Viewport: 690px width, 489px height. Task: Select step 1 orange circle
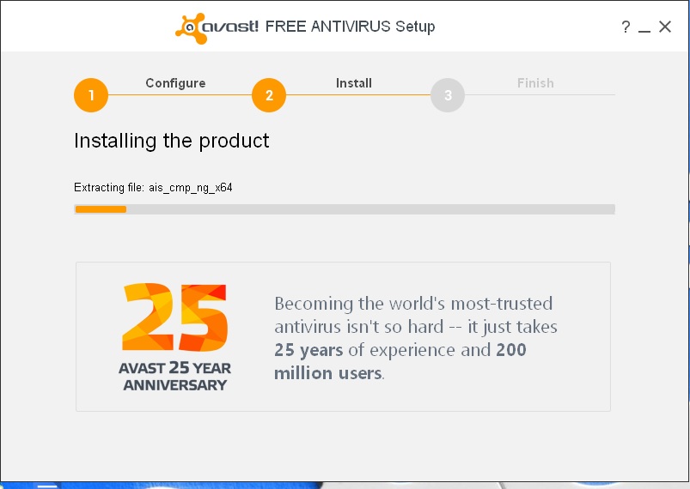(x=91, y=95)
